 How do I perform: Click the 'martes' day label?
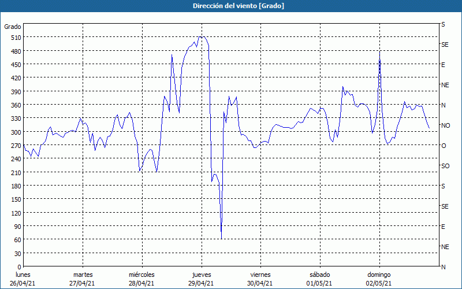[83, 275]
